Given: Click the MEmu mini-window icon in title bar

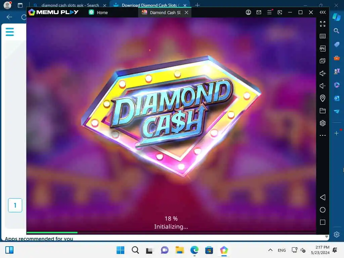Looking at the screenshot, I should pos(280,12).
